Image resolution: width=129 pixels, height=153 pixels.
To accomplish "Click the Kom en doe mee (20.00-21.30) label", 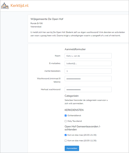I will [x=82, y=135].
